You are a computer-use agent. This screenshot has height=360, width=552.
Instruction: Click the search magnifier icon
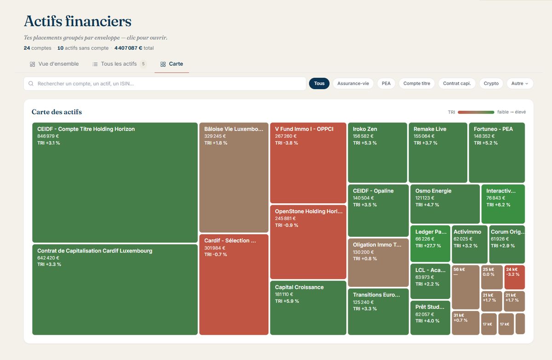31,84
